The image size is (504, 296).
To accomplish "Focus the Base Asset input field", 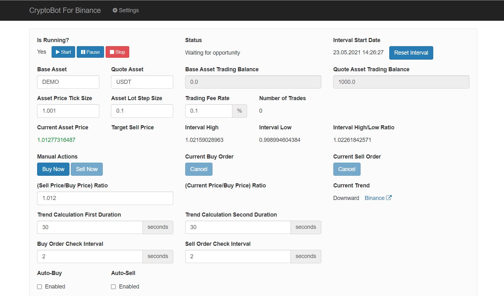I will 68,82.
